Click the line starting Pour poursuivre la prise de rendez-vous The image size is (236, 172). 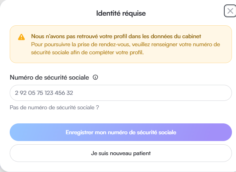click(x=126, y=45)
